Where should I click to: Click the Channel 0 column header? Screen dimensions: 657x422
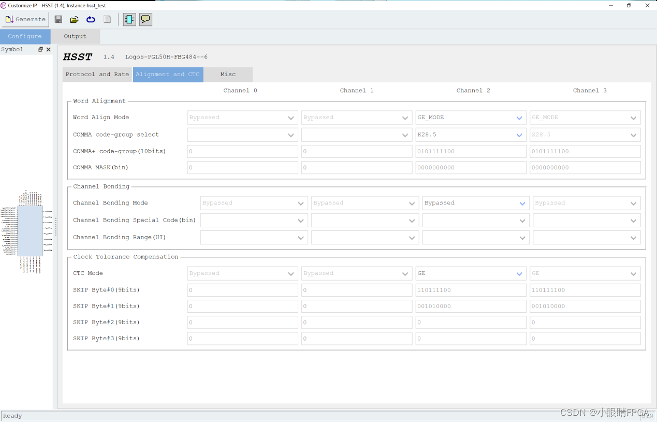(240, 91)
